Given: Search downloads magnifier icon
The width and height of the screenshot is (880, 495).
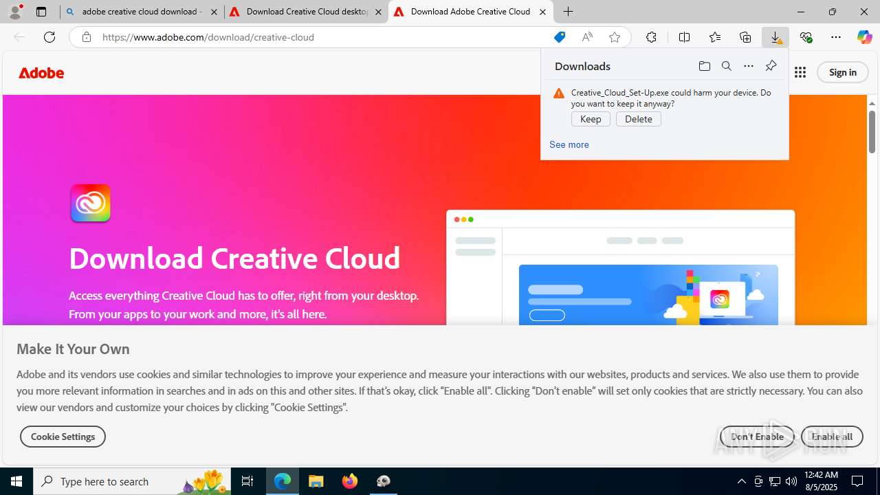Looking at the screenshot, I should point(726,66).
